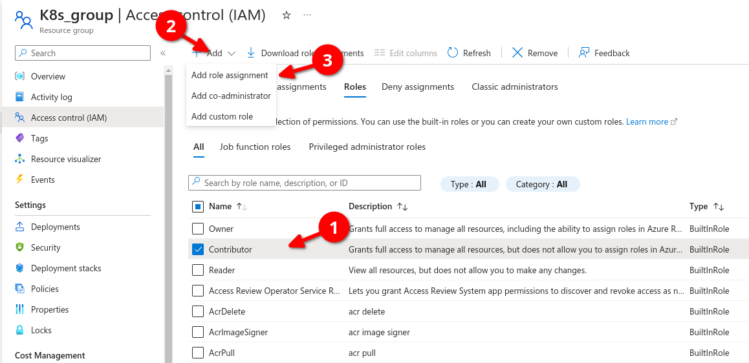Open Deployment stacks in the sidebar
Screen dimensions: 749x363
pos(66,268)
